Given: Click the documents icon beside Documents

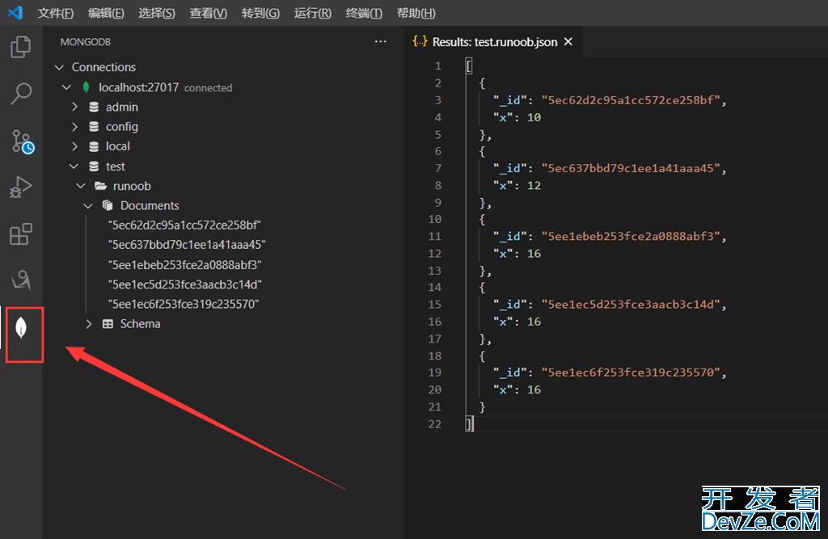Looking at the screenshot, I should click(108, 205).
